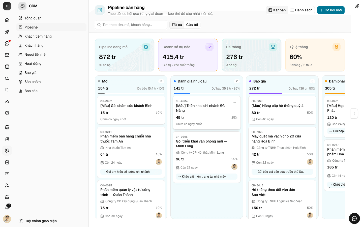Click the Cơ hội mới button
Image resolution: width=363 pixels, height=227 pixels.
[x=331, y=10]
